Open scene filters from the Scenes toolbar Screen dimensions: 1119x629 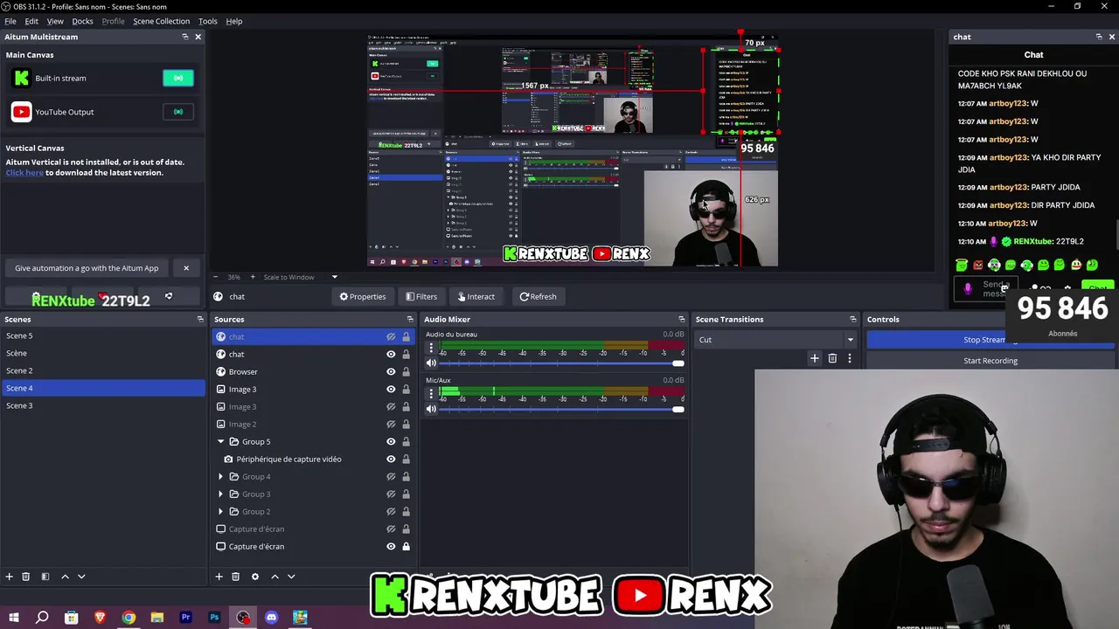[x=45, y=577]
